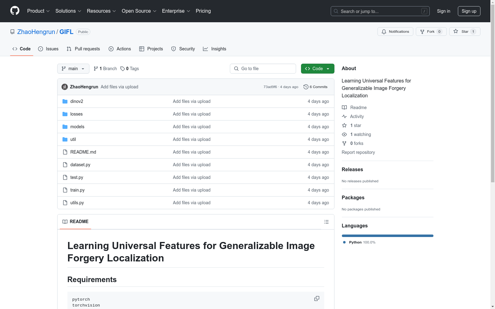This screenshot has width=495, height=309.
Task: Click the Python language bar
Action: pos(388,236)
